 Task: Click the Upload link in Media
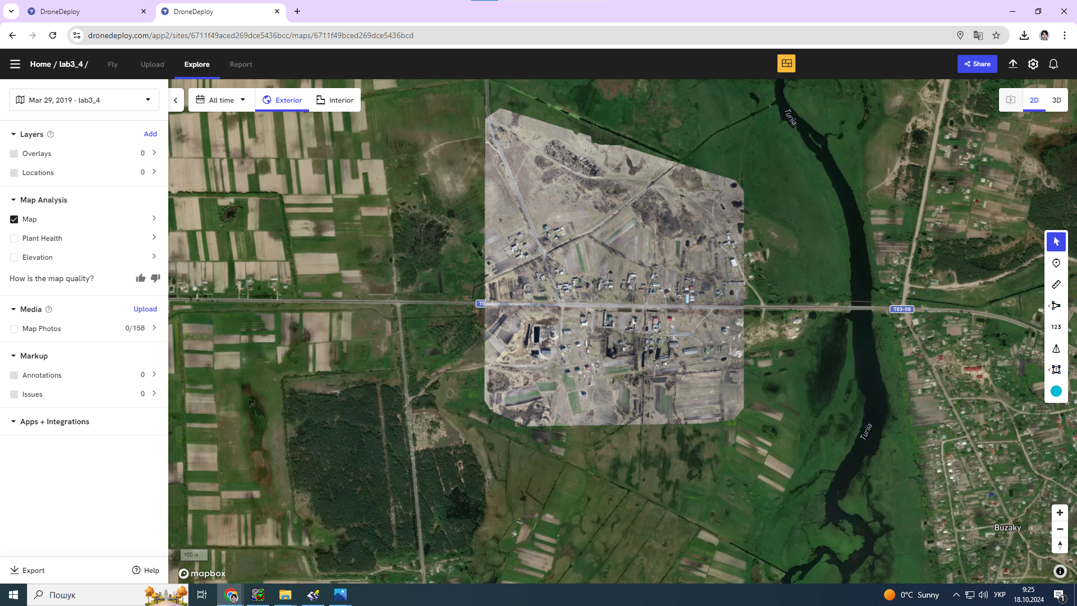[145, 309]
